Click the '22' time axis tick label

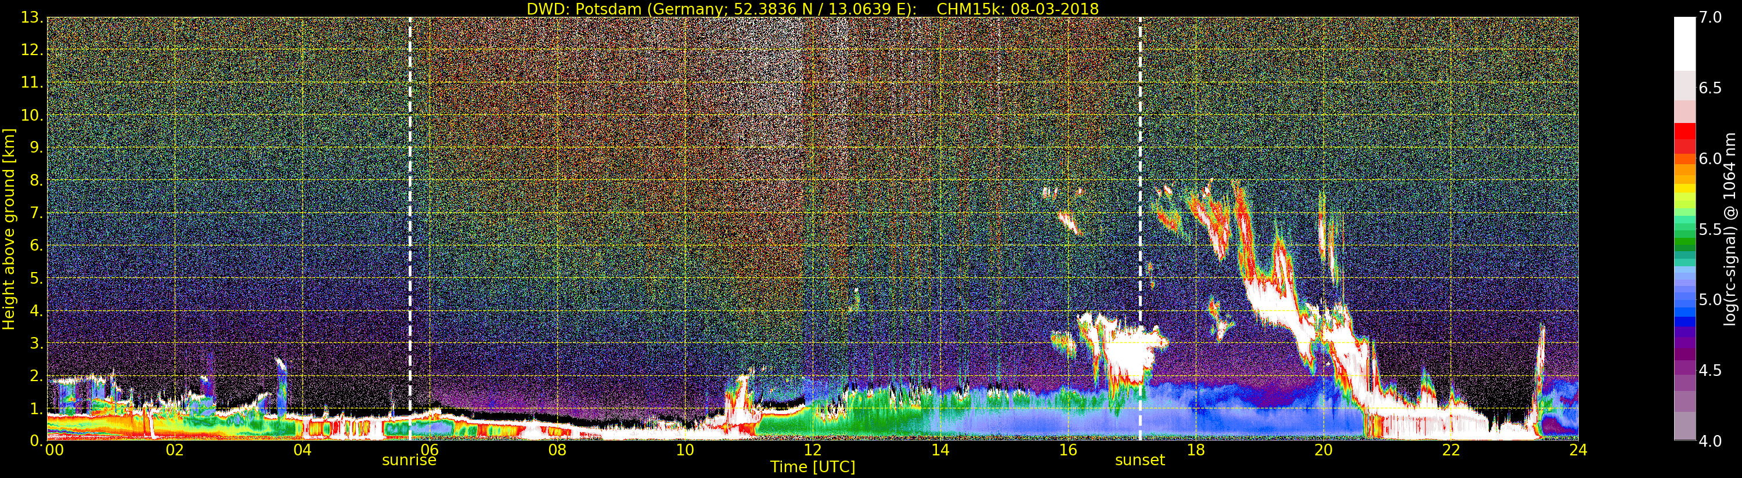coord(1451,450)
